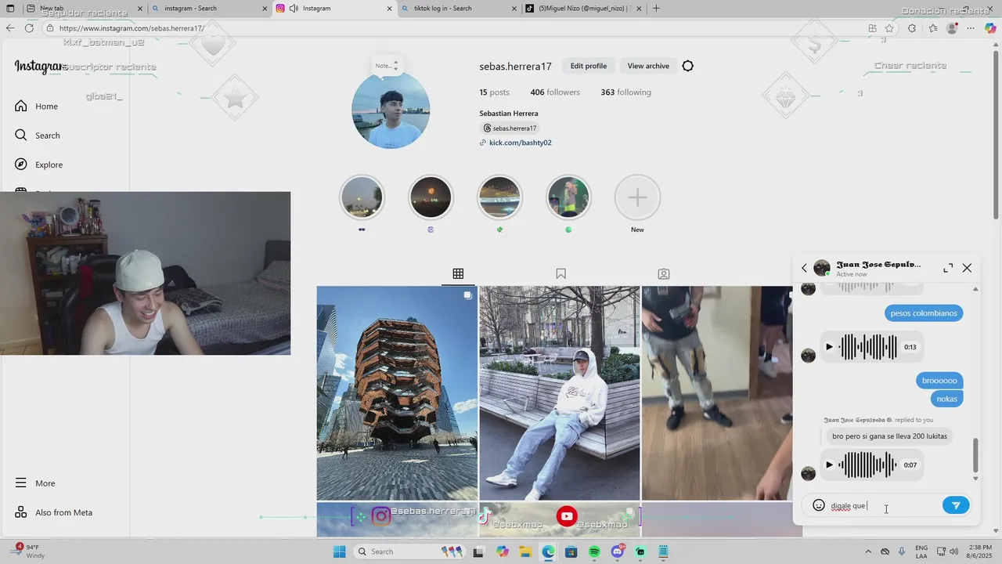Viewport: 1002px width, 564px height.
Task: Open the 406 followers list
Action: pyautogui.click(x=555, y=92)
